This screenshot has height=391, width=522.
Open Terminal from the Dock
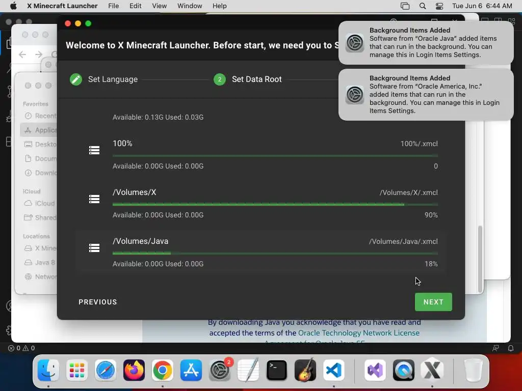[x=277, y=370]
